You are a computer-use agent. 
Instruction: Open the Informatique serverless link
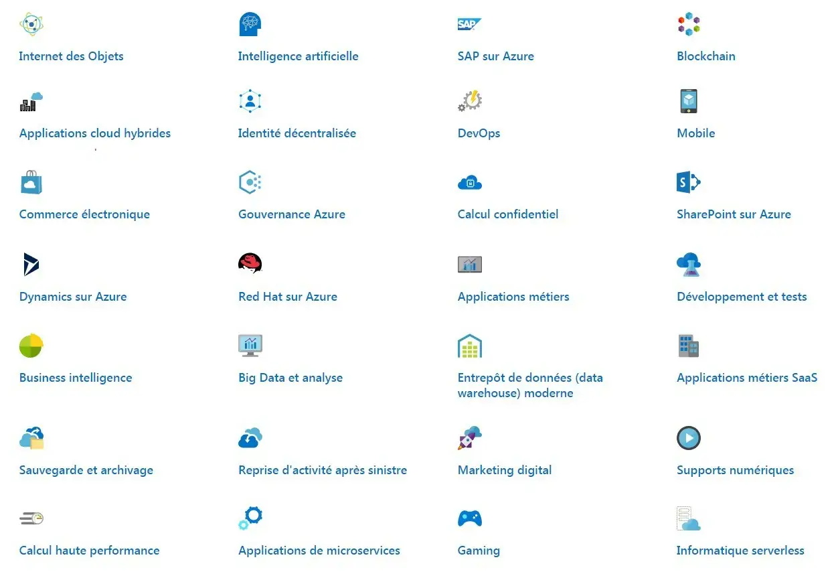pyautogui.click(x=740, y=550)
